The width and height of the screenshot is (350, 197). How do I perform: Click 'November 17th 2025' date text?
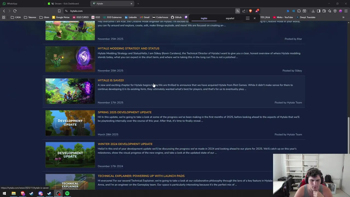(110, 103)
